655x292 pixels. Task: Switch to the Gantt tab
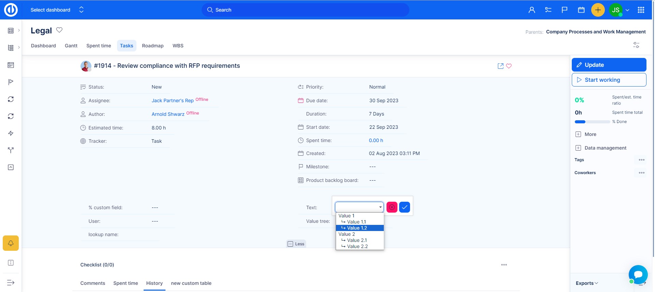pyautogui.click(x=71, y=46)
